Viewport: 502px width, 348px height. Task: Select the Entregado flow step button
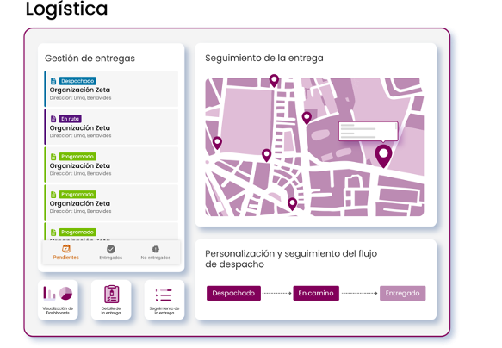coord(402,293)
